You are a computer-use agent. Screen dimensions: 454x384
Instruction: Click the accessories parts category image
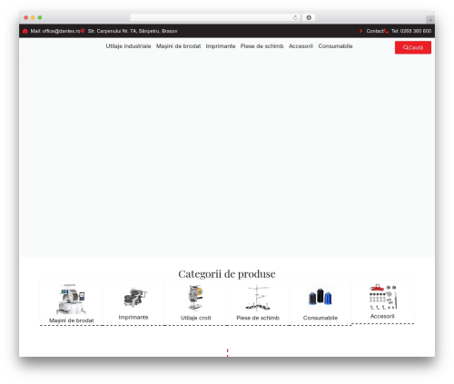click(x=382, y=297)
